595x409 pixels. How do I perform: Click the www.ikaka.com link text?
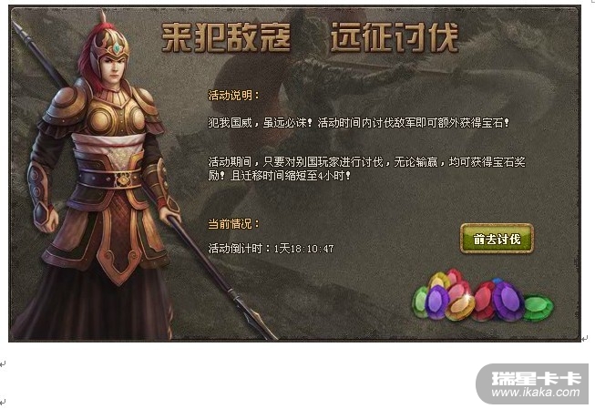tap(536, 393)
